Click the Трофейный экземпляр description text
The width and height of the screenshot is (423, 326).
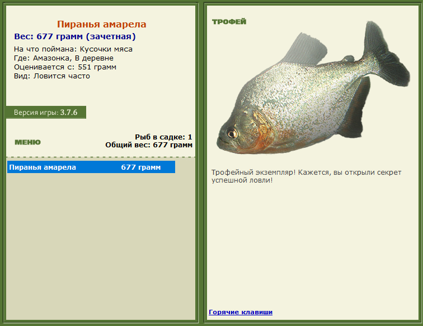306,176
